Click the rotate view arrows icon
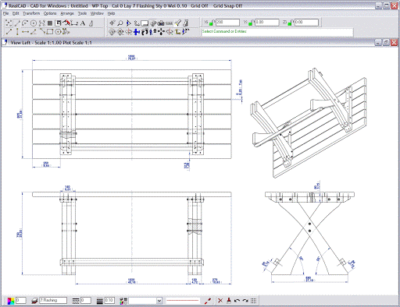This screenshot has height=307, width=400. coord(145,32)
